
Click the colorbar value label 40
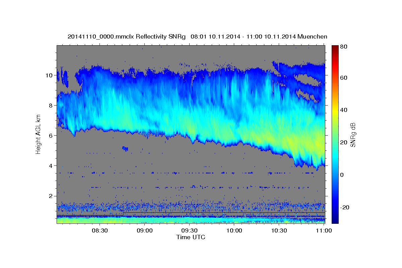coord(343,110)
